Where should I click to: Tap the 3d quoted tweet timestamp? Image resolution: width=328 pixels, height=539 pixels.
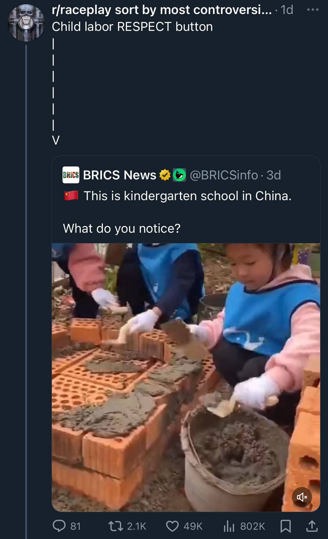pyautogui.click(x=274, y=175)
